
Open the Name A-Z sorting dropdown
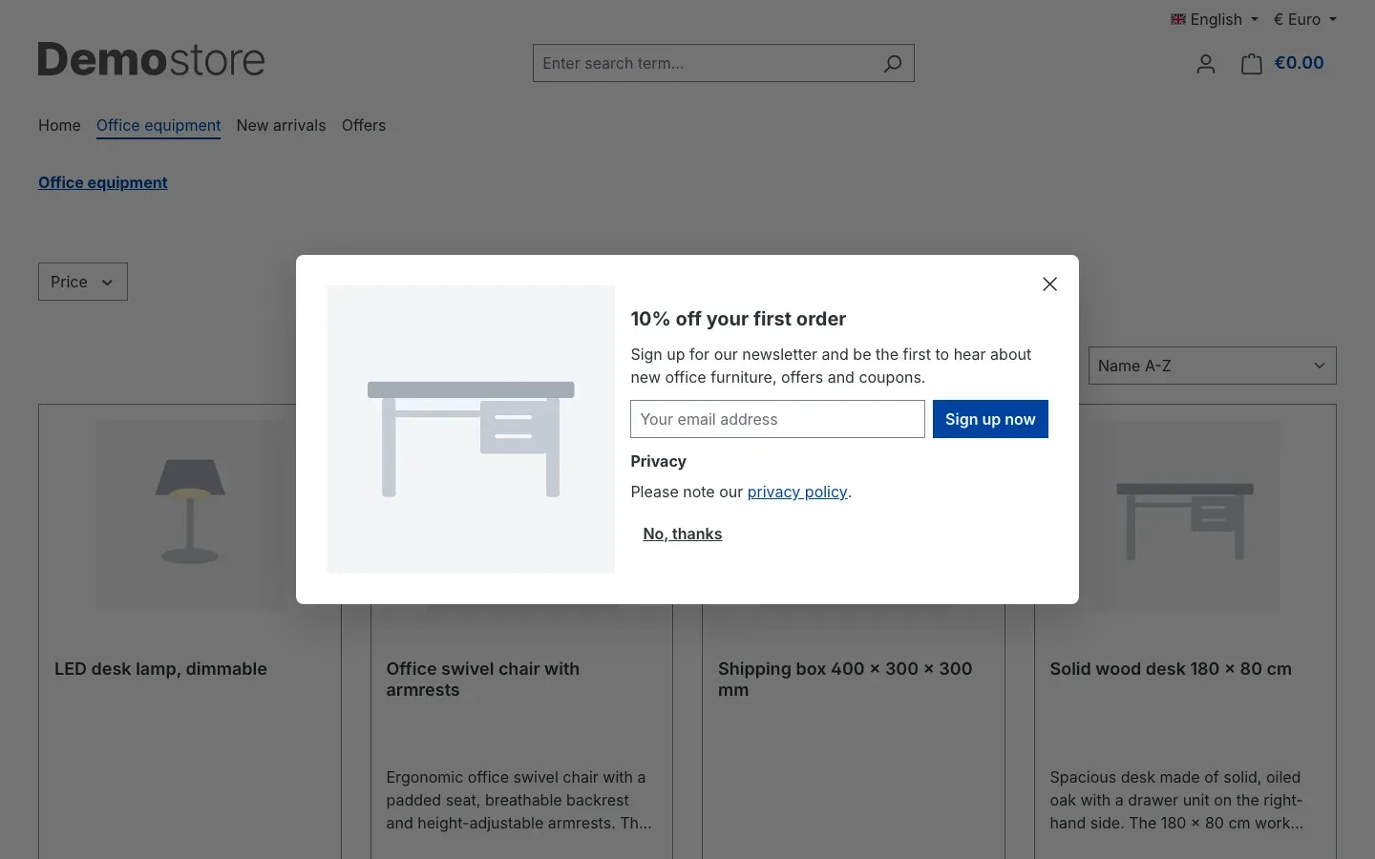coord(1212,366)
